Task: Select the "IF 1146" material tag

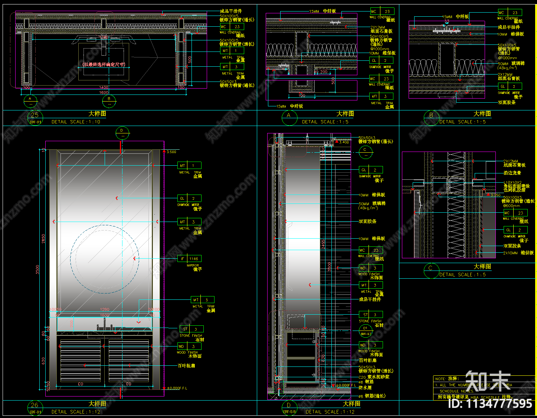Action: pos(190,259)
